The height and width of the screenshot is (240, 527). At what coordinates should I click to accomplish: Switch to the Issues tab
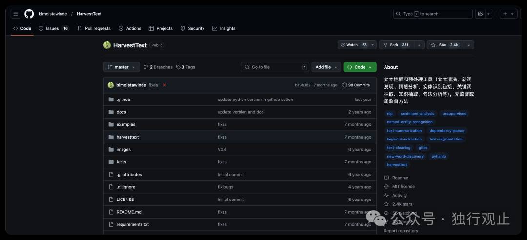(x=54, y=28)
